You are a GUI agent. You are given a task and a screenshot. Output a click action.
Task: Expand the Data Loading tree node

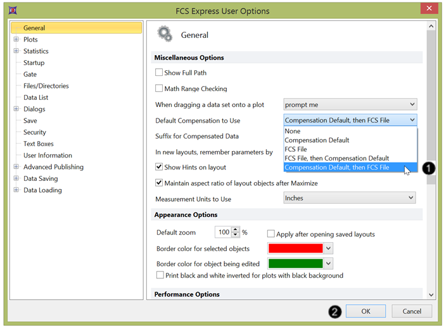(x=16, y=190)
